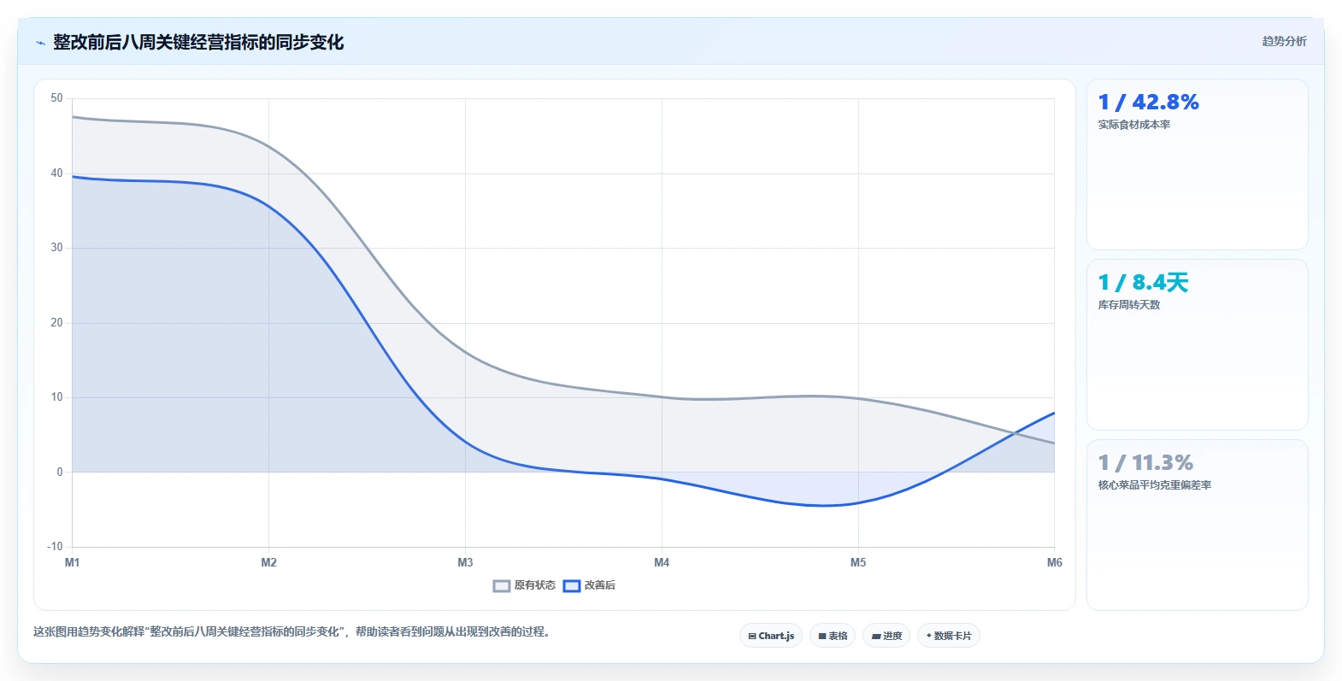Click the 改善后 legend label
The width and height of the screenshot is (1342, 681).
(x=599, y=585)
